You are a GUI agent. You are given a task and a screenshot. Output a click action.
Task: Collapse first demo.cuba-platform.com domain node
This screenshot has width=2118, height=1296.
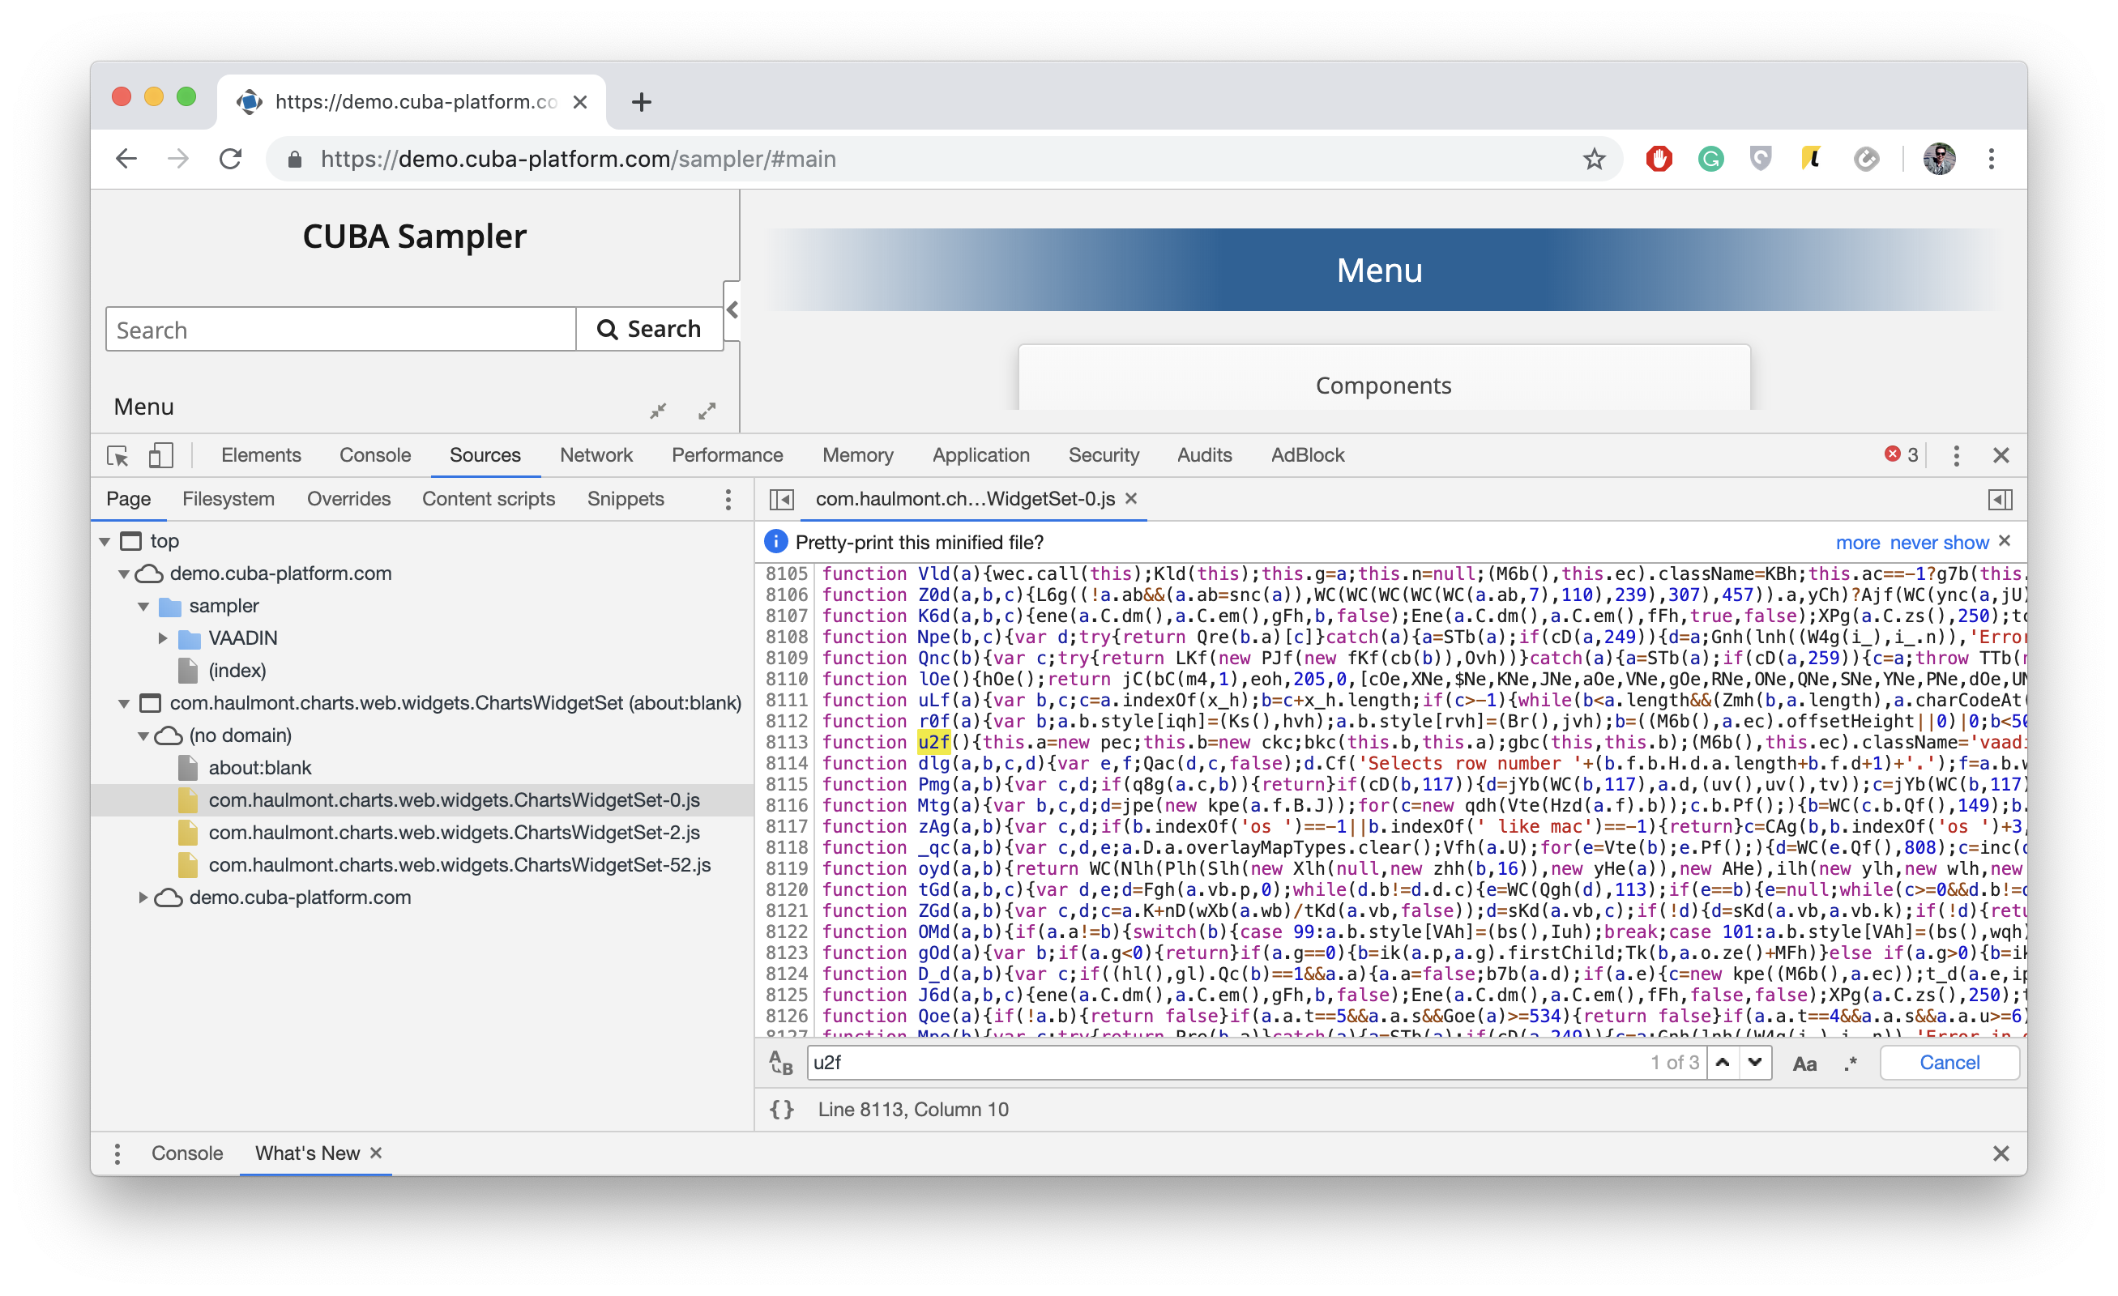click(124, 574)
